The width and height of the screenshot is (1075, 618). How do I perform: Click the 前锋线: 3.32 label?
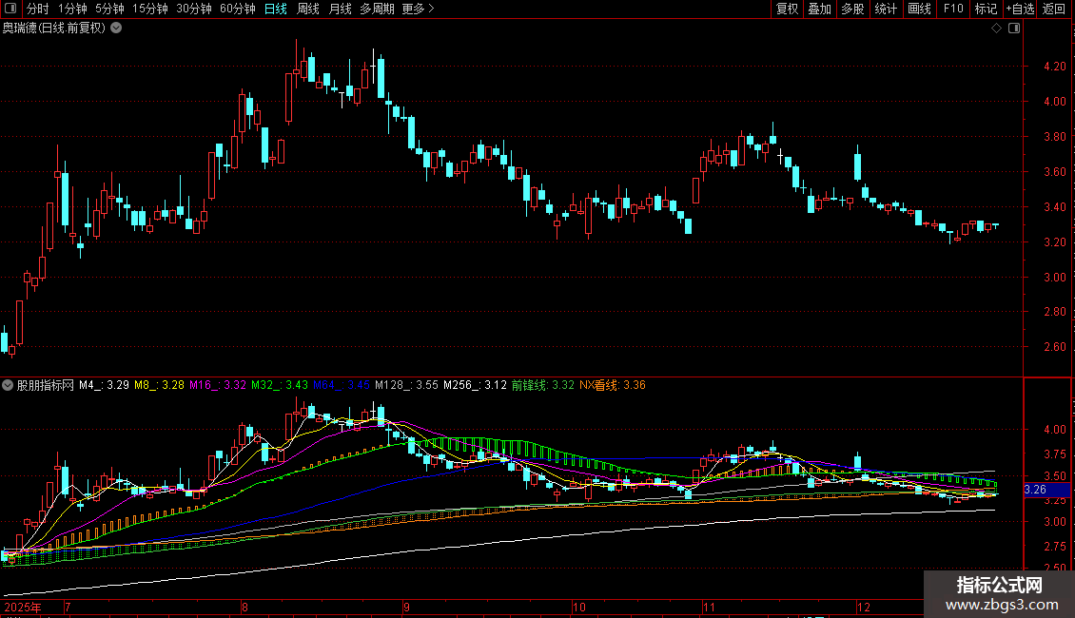(543, 385)
